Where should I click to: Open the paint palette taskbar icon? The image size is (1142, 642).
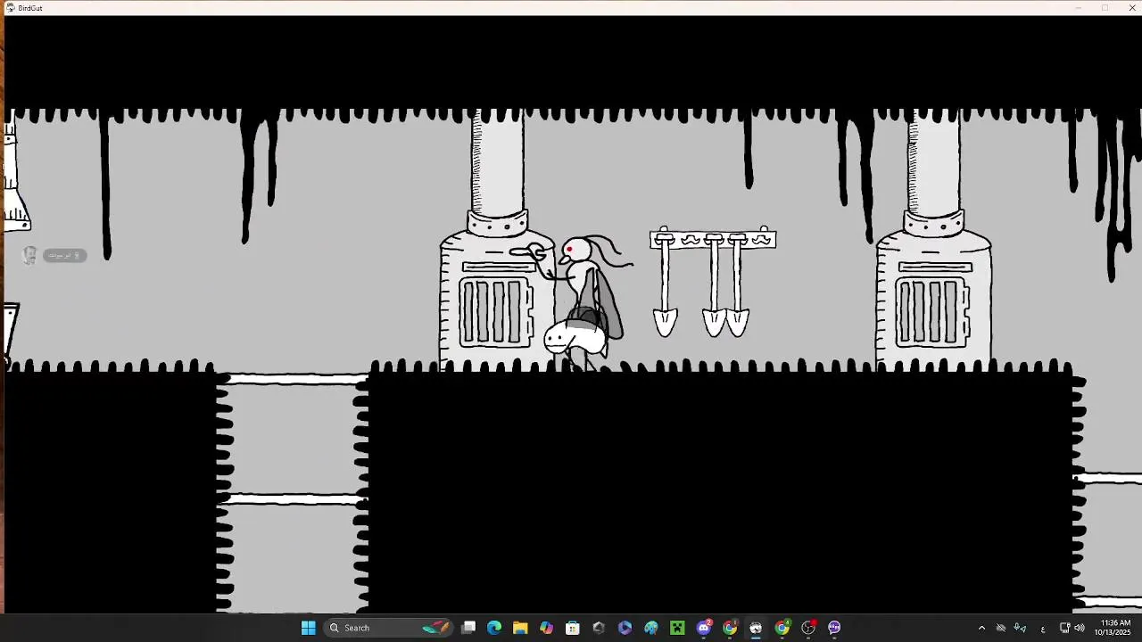click(x=651, y=628)
